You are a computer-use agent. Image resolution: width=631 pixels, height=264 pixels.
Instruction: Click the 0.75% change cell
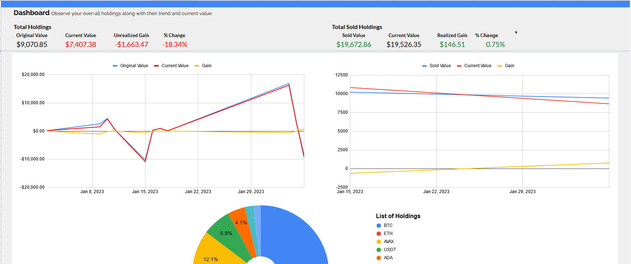[495, 44]
